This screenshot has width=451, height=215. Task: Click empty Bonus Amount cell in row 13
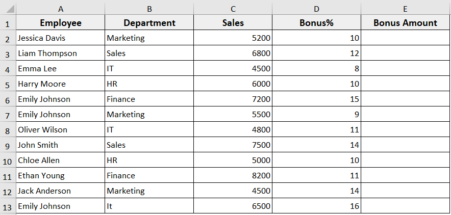click(x=405, y=206)
